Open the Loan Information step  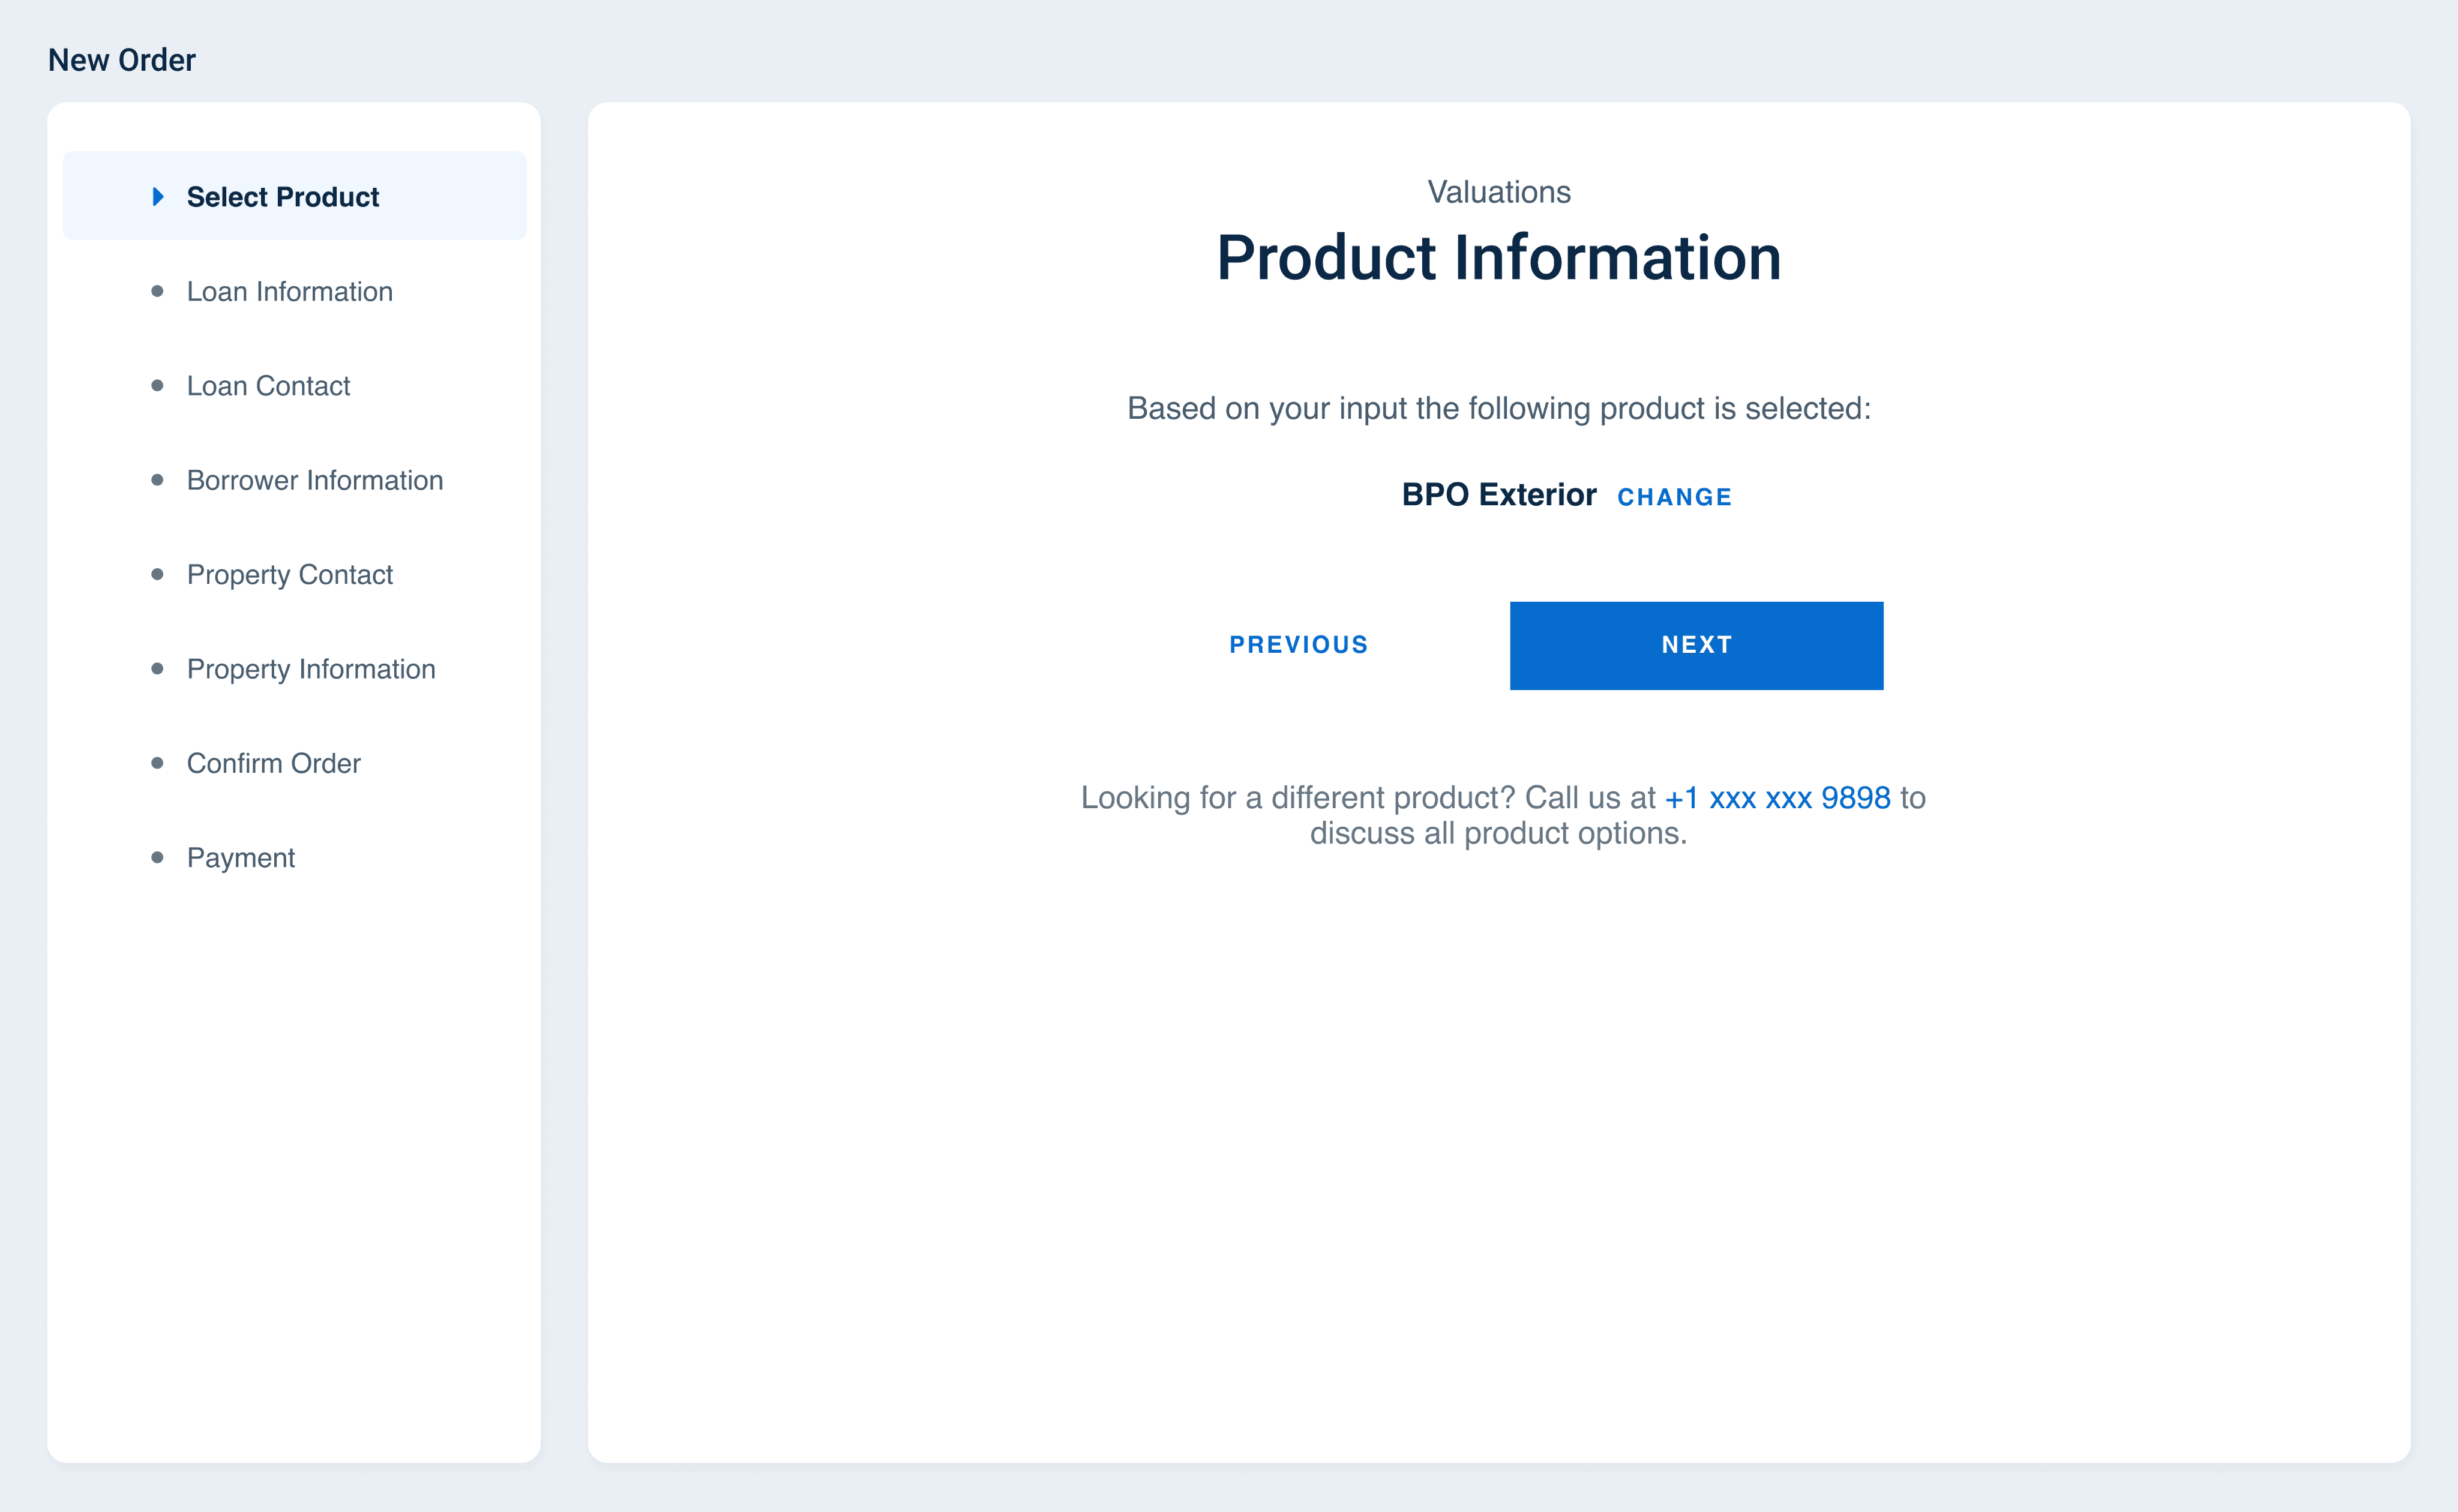pyautogui.click(x=289, y=291)
